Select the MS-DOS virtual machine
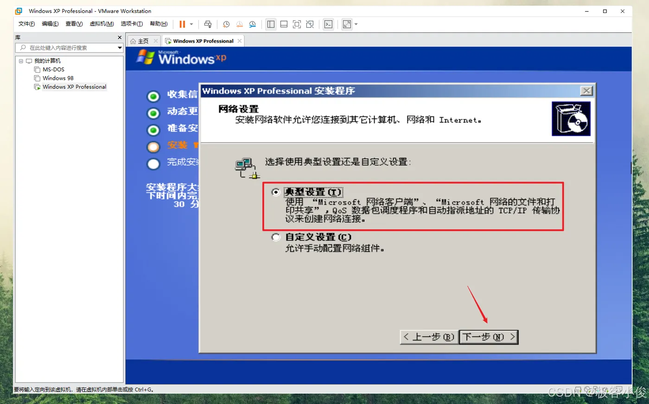649x404 pixels. 53,70
